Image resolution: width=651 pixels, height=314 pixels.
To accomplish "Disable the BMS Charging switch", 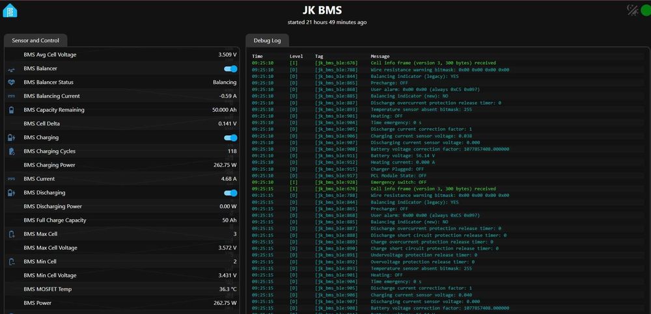I will pyautogui.click(x=230, y=138).
